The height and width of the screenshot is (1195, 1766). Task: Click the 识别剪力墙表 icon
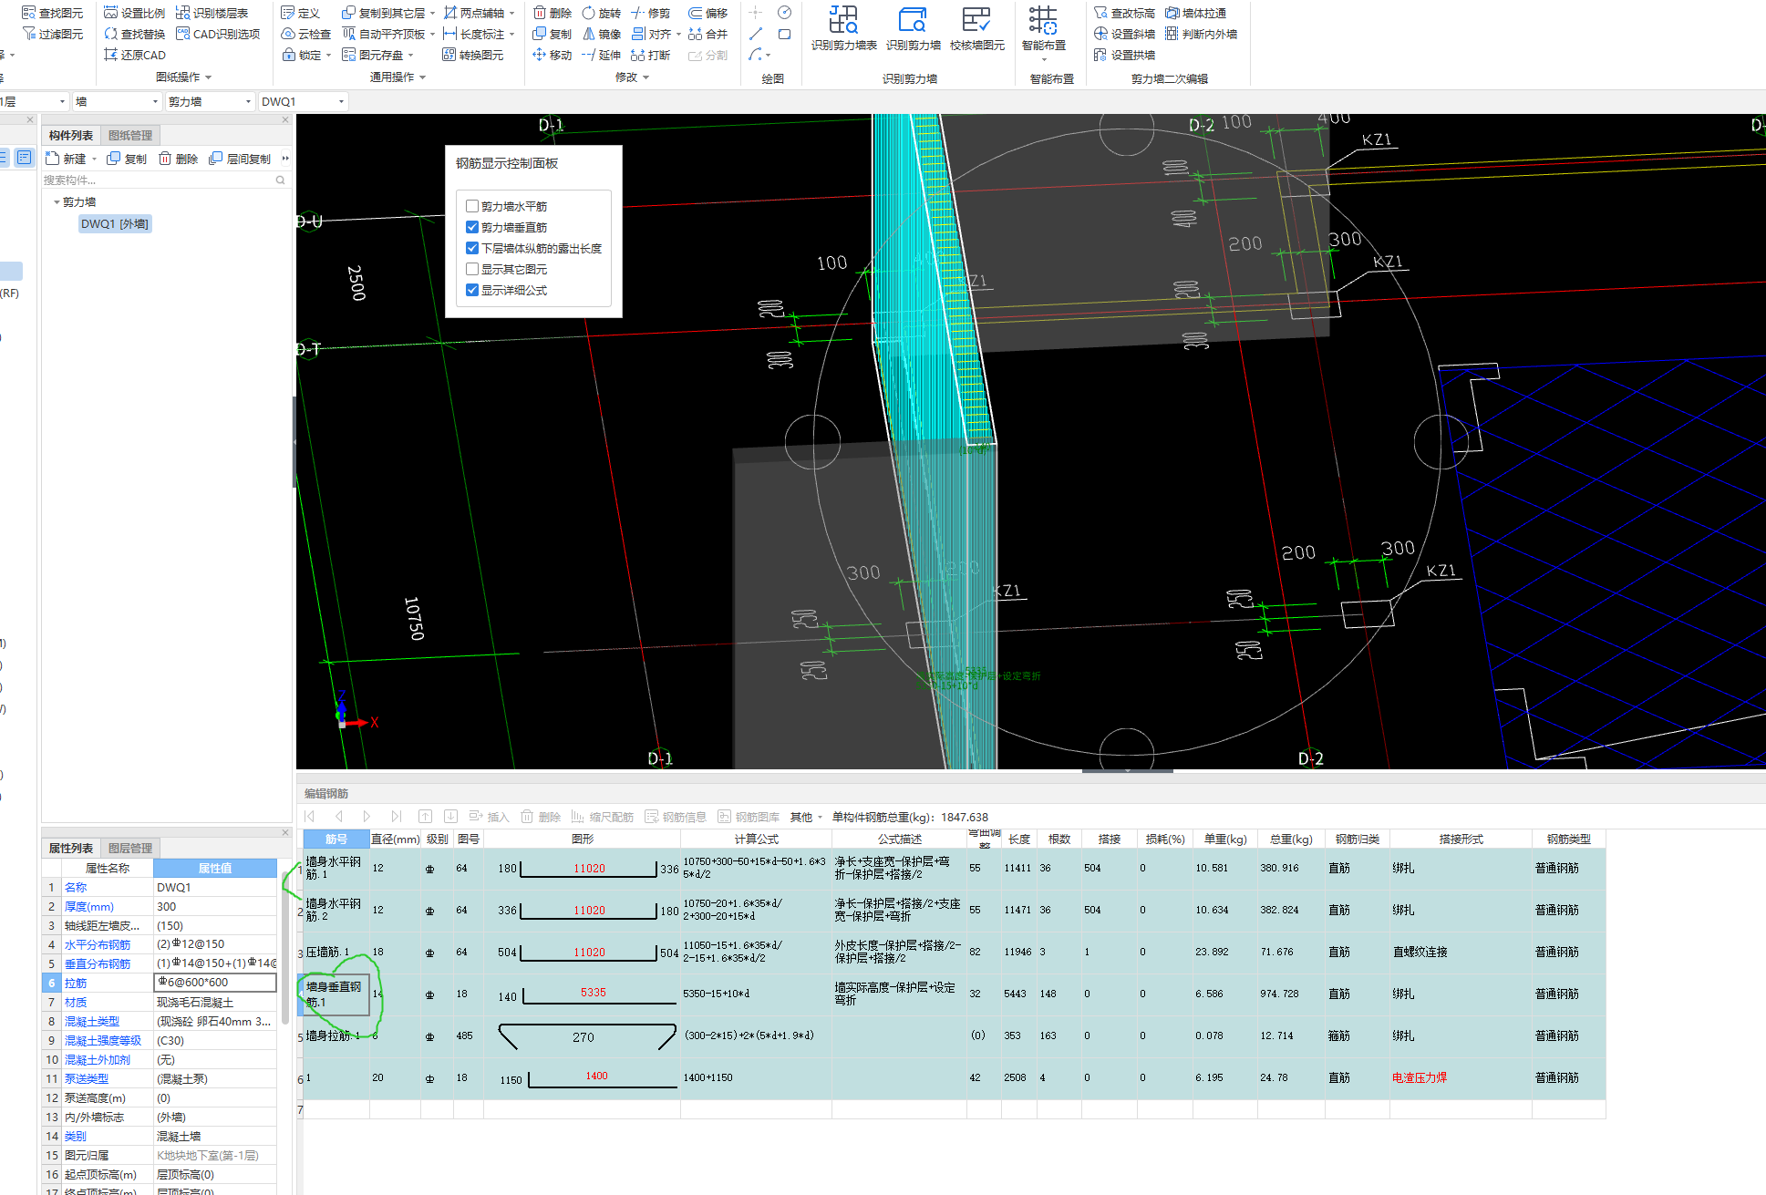point(842,20)
